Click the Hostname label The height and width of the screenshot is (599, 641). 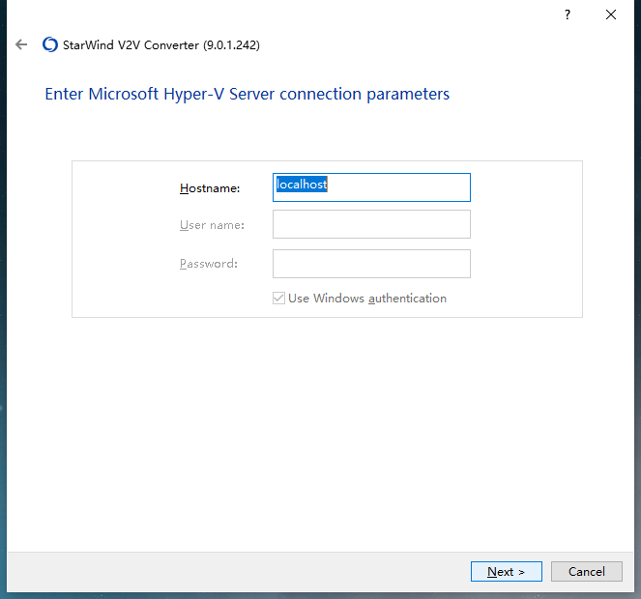point(210,188)
